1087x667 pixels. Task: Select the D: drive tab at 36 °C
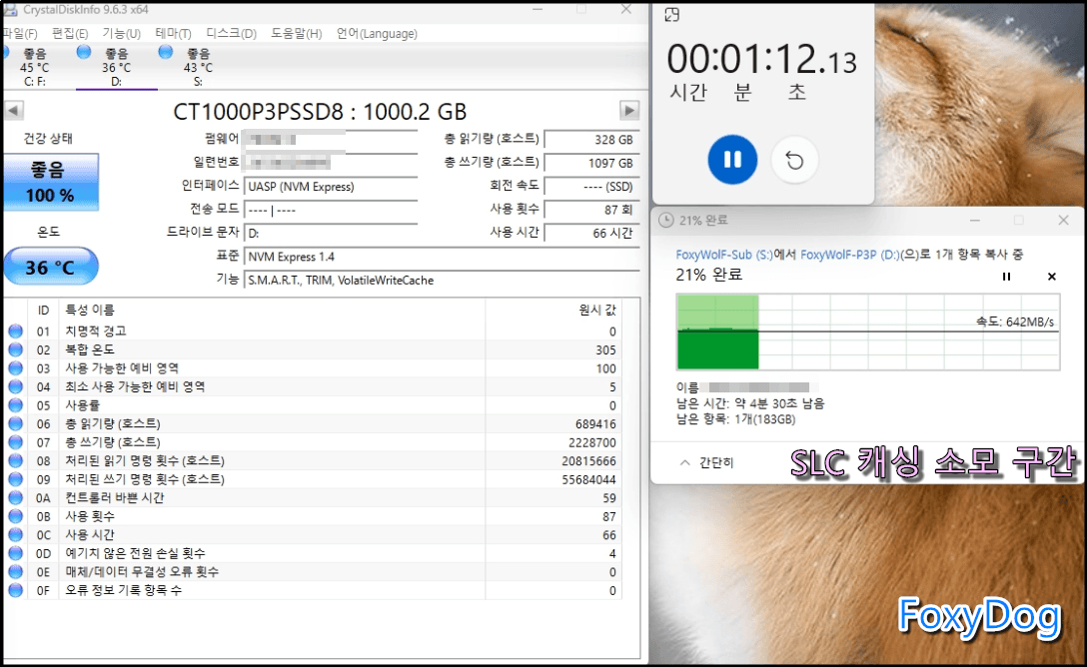tap(117, 67)
